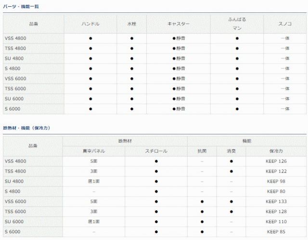Click the 真空パネル column header
This screenshot has height=240, width=308.
94,151
